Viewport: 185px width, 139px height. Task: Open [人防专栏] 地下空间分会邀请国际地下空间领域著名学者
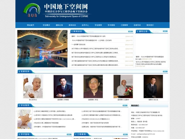tap(101, 111)
